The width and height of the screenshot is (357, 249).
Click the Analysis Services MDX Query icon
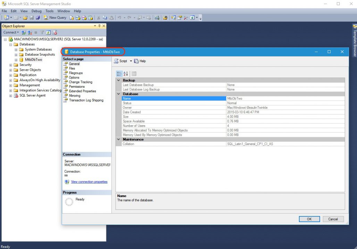[x=78, y=18]
